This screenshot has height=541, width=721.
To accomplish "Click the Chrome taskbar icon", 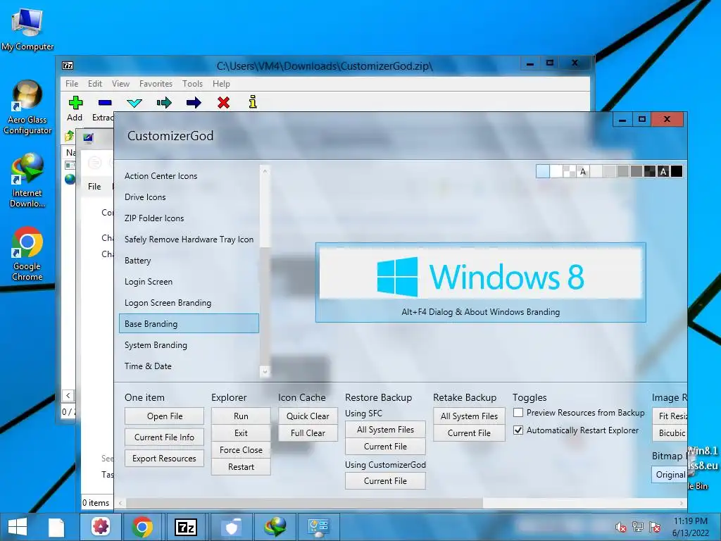I will point(142,527).
